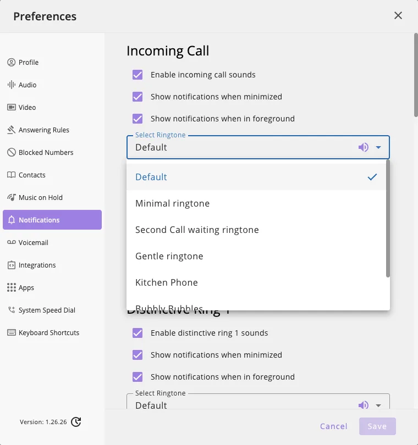Go to Answering Rules section
The width and height of the screenshot is (418, 445).
tap(52, 130)
